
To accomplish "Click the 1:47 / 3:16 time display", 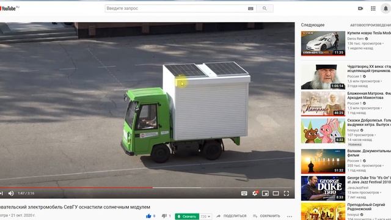I will click(x=26, y=193).
